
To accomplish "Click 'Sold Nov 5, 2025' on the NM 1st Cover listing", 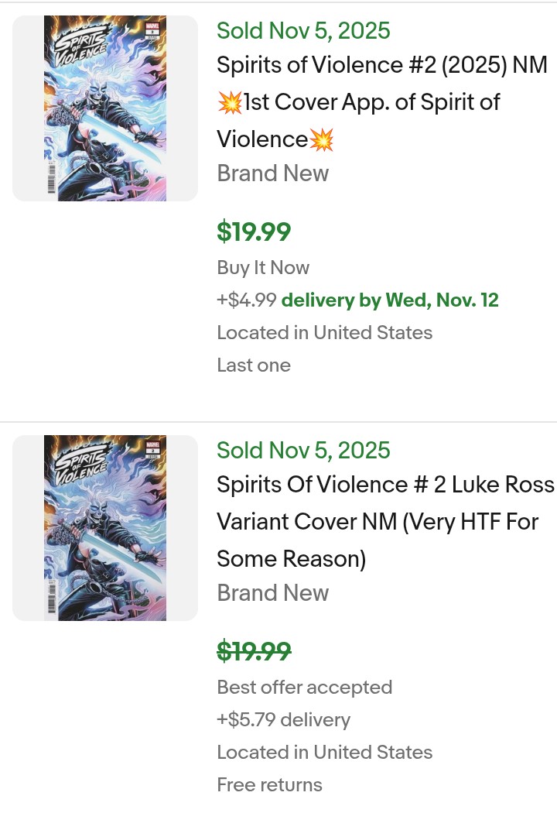I will point(303,31).
